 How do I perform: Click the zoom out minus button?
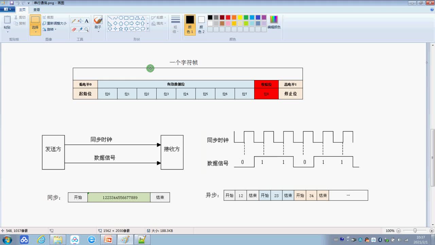(398, 231)
